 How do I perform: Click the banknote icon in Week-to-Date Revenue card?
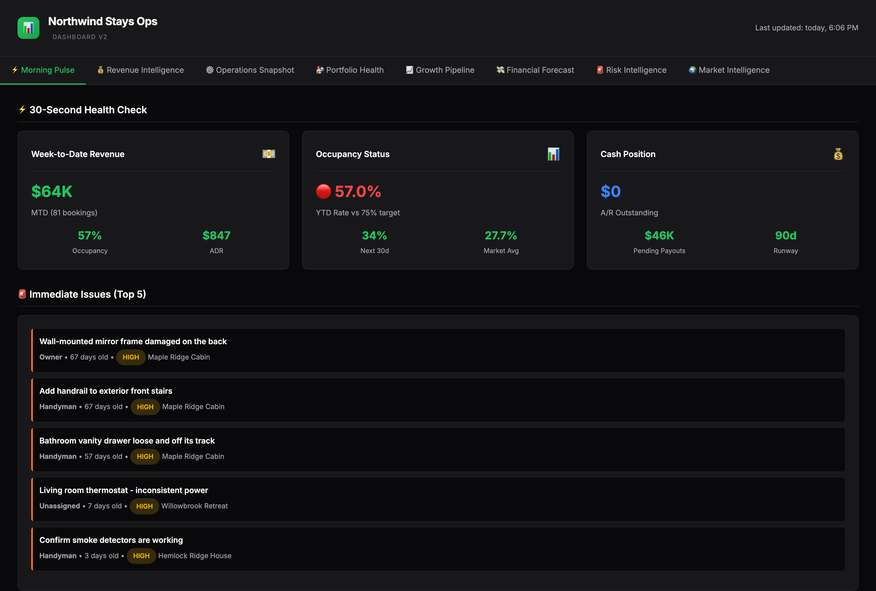click(x=269, y=154)
